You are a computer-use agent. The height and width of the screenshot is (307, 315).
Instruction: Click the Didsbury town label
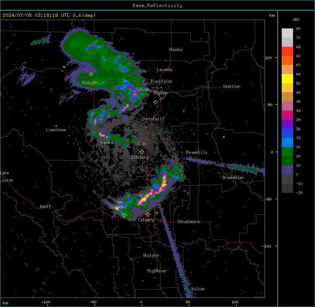pyautogui.click(x=140, y=157)
